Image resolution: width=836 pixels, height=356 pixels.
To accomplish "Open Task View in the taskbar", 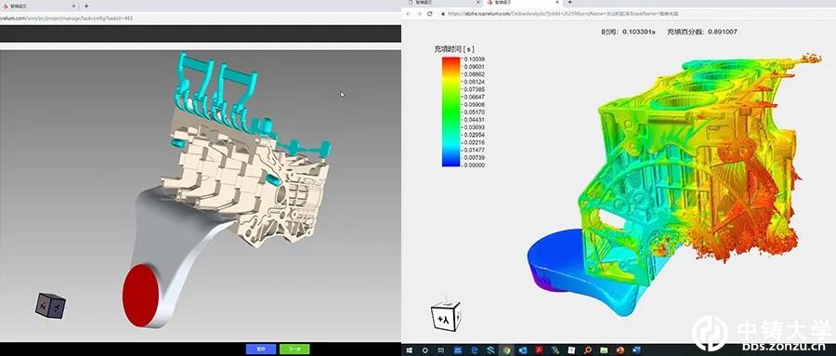I will [441, 350].
